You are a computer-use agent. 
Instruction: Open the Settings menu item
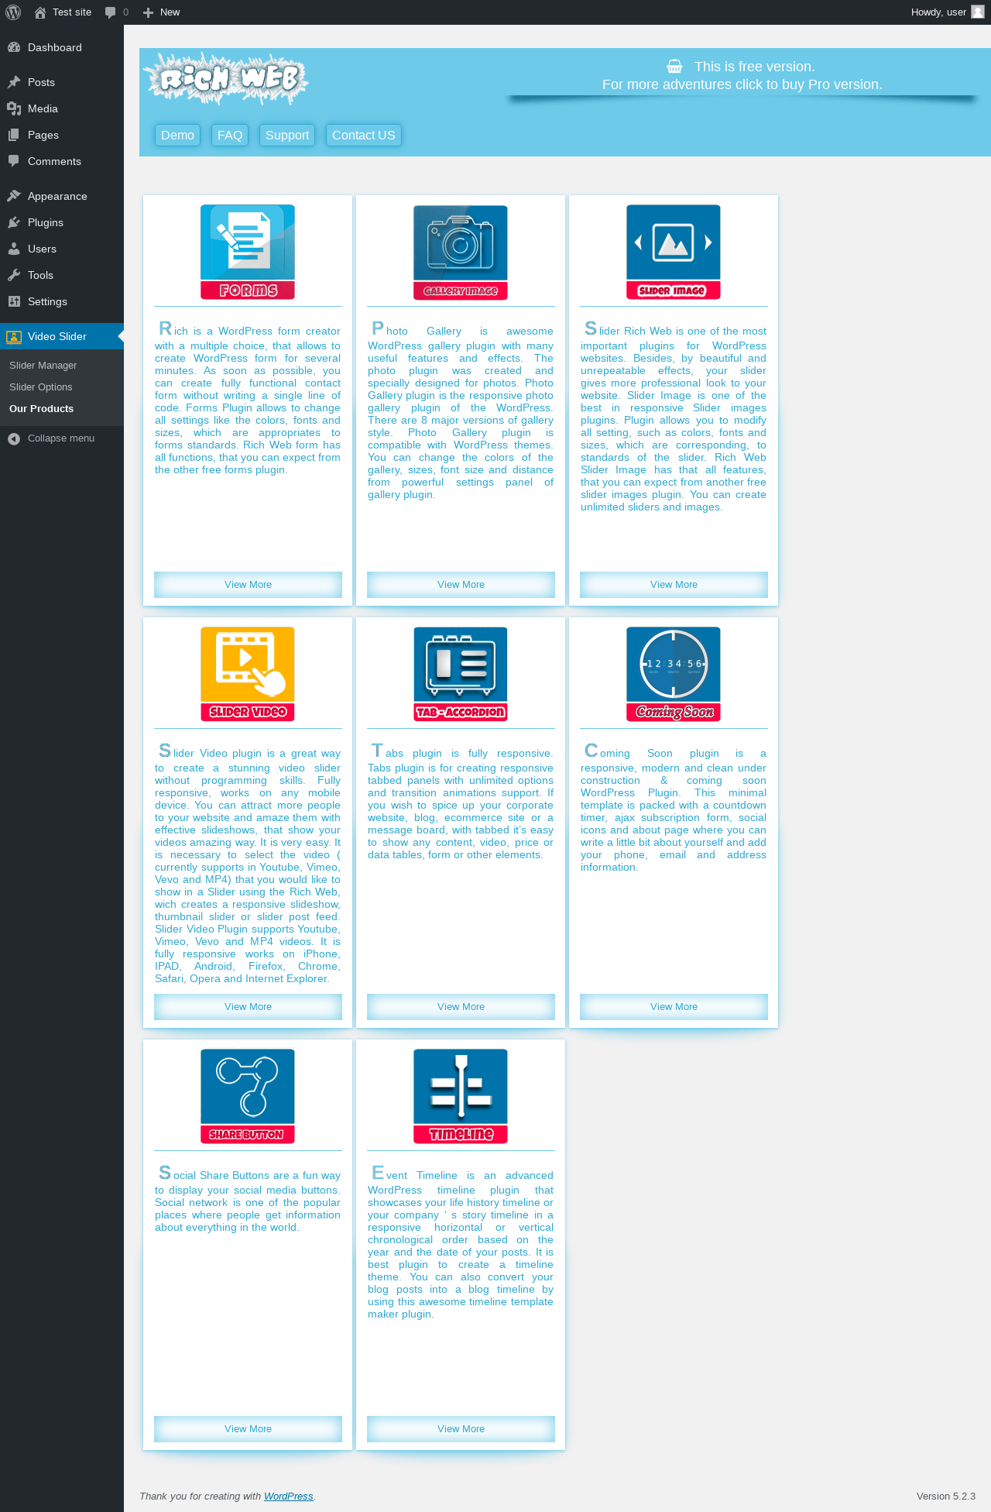coord(62,301)
